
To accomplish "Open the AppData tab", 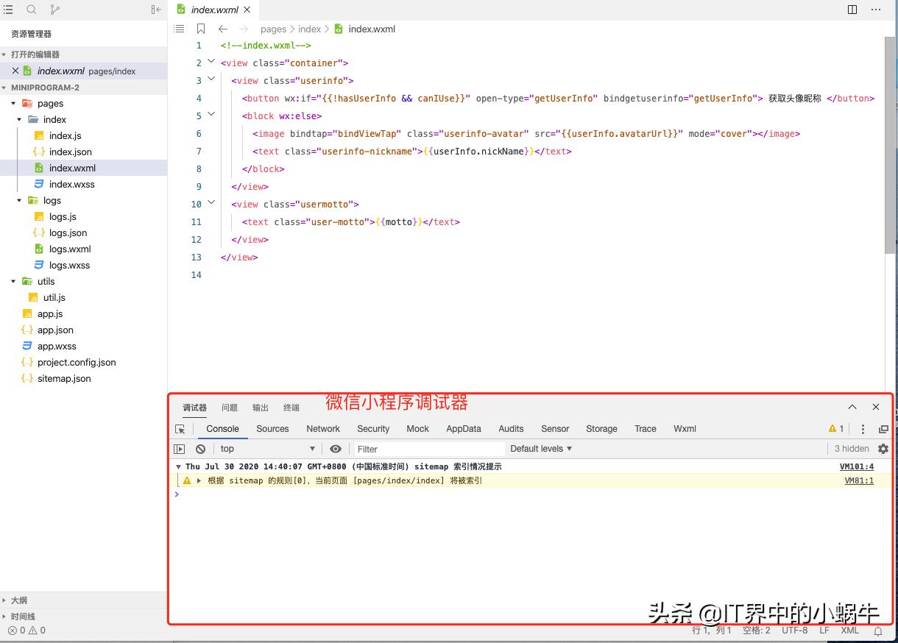I will pyautogui.click(x=464, y=429).
